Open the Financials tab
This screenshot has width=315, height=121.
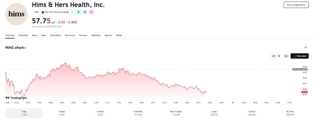[x=23, y=35]
